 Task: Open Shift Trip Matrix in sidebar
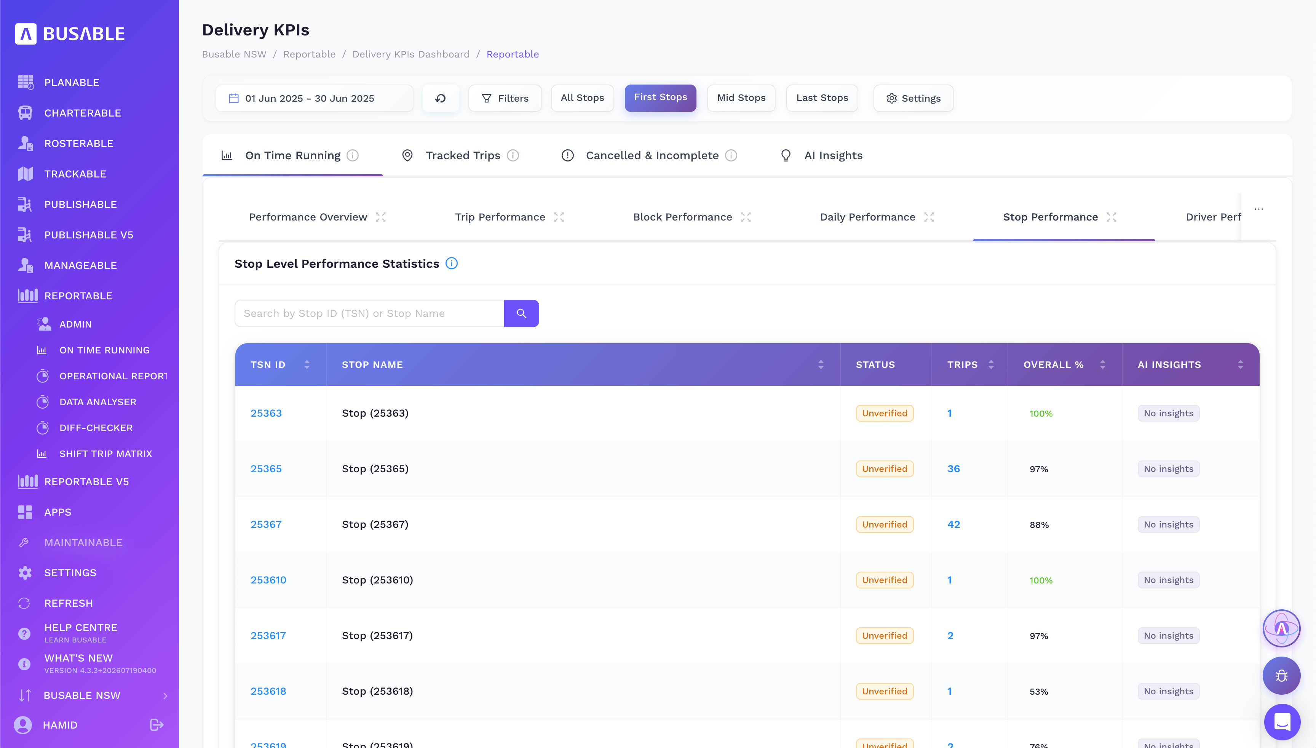pyautogui.click(x=105, y=454)
